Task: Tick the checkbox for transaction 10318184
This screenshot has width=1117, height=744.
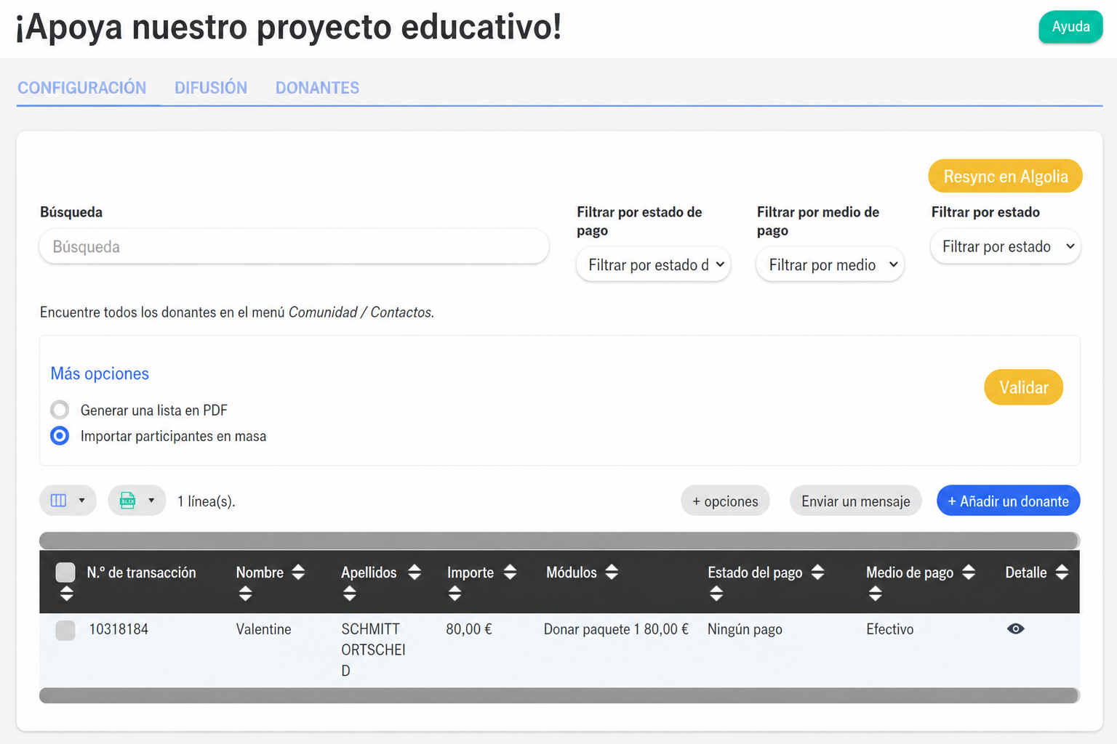Action: [x=65, y=630]
